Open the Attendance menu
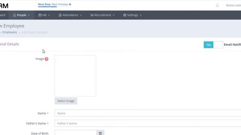This screenshot has width=241, height=135. [70, 15]
